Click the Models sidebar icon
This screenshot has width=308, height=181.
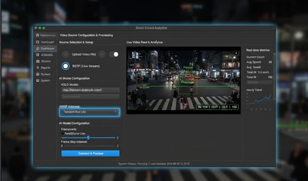point(38,61)
